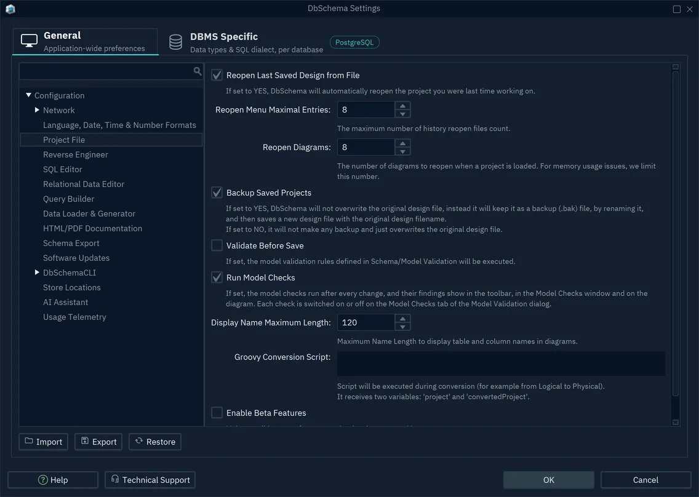Select Language, Date, Time & Number Formats
Screen dimensions: 699x497
[x=119, y=125]
